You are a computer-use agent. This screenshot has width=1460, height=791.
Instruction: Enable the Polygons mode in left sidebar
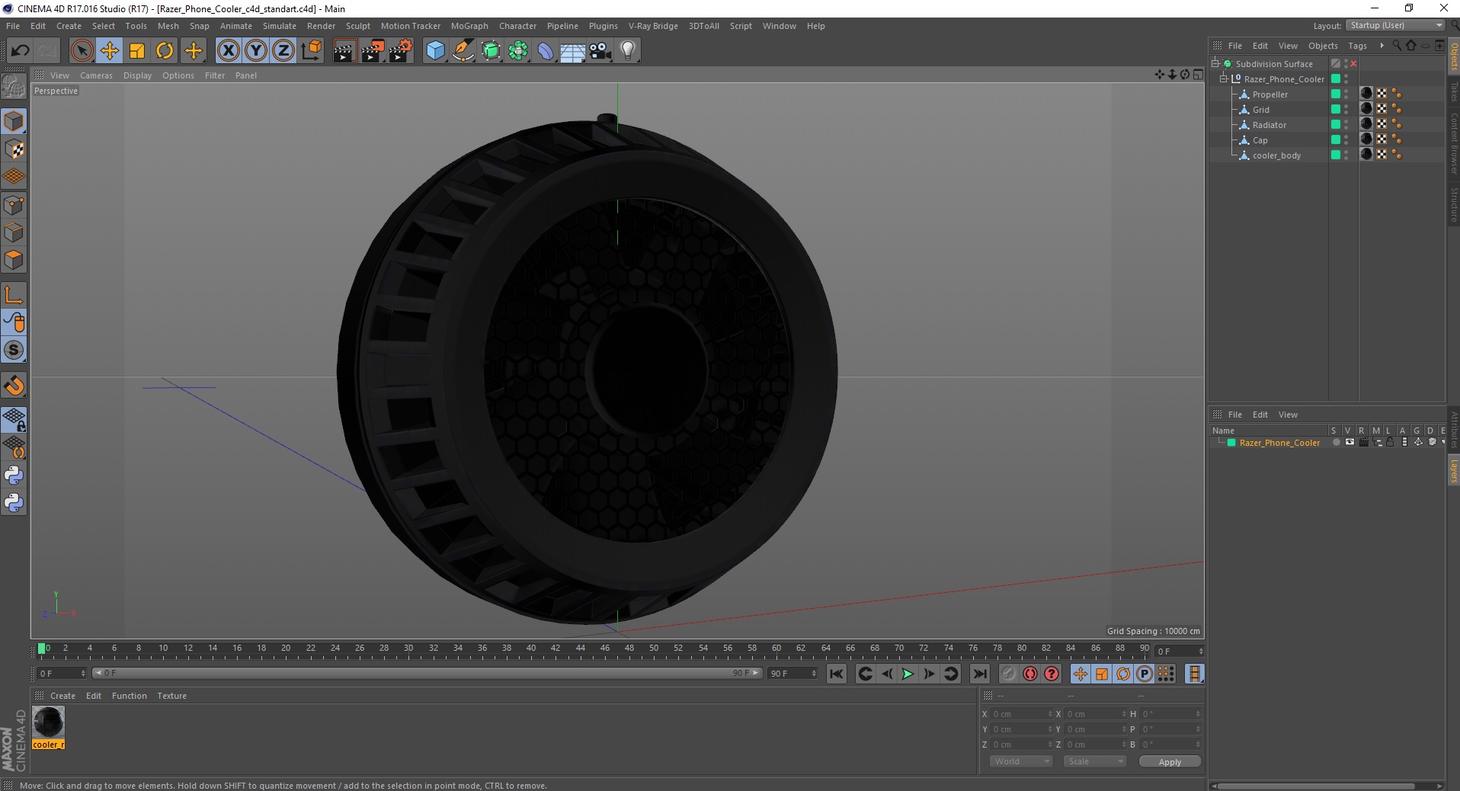click(14, 260)
